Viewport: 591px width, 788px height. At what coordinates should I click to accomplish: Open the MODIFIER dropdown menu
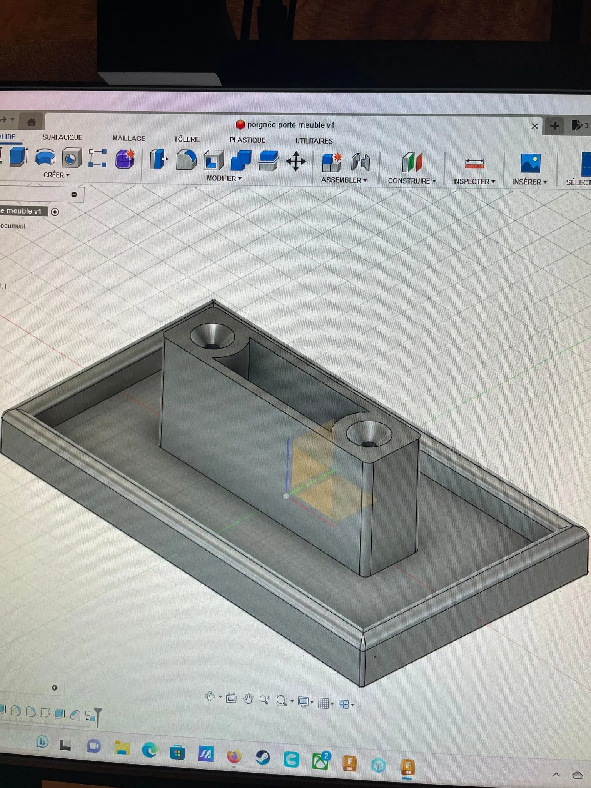[224, 179]
